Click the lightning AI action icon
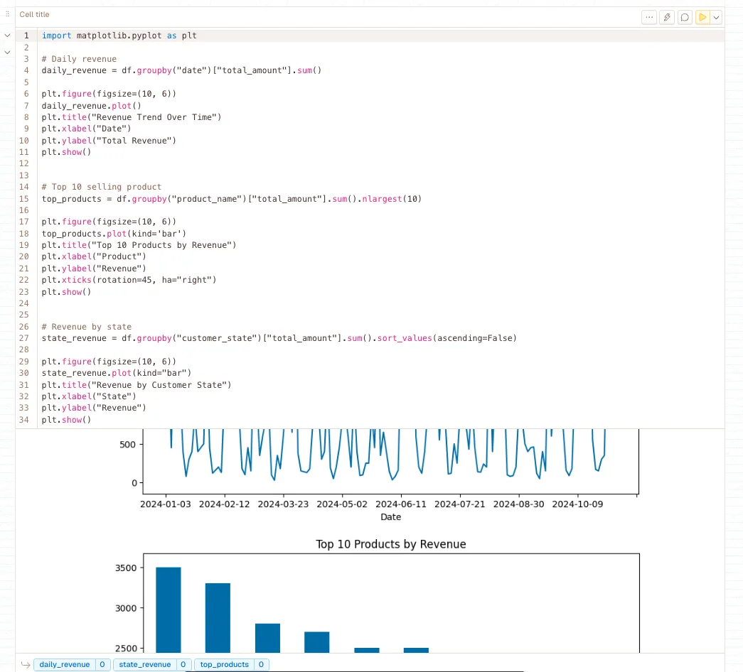 coord(667,16)
